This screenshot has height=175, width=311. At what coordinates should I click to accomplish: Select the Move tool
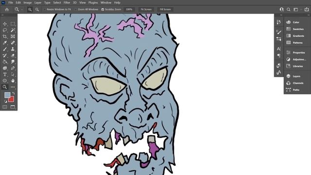tap(5, 24)
